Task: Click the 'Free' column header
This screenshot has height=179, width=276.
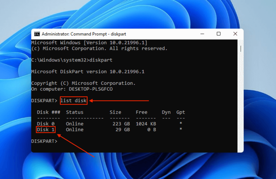Action: click(142, 112)
